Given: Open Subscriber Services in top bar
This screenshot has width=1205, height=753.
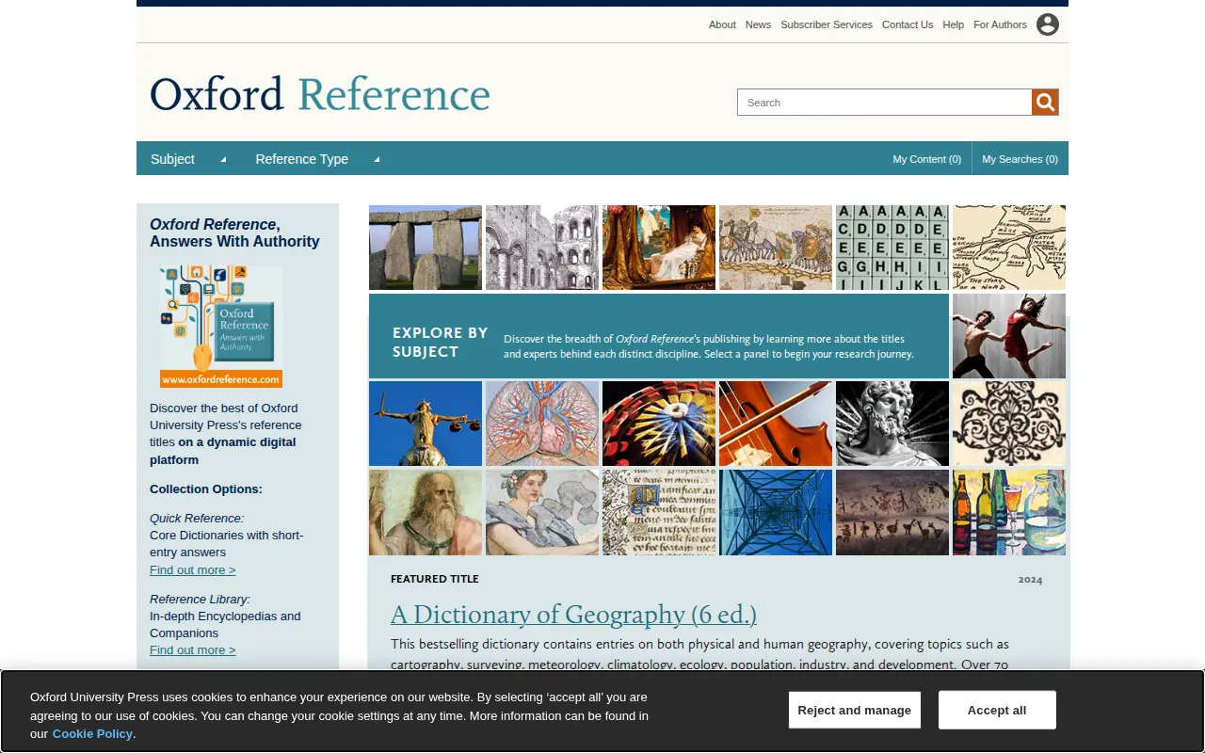Looking at the screenshot, I should [827, 24].
